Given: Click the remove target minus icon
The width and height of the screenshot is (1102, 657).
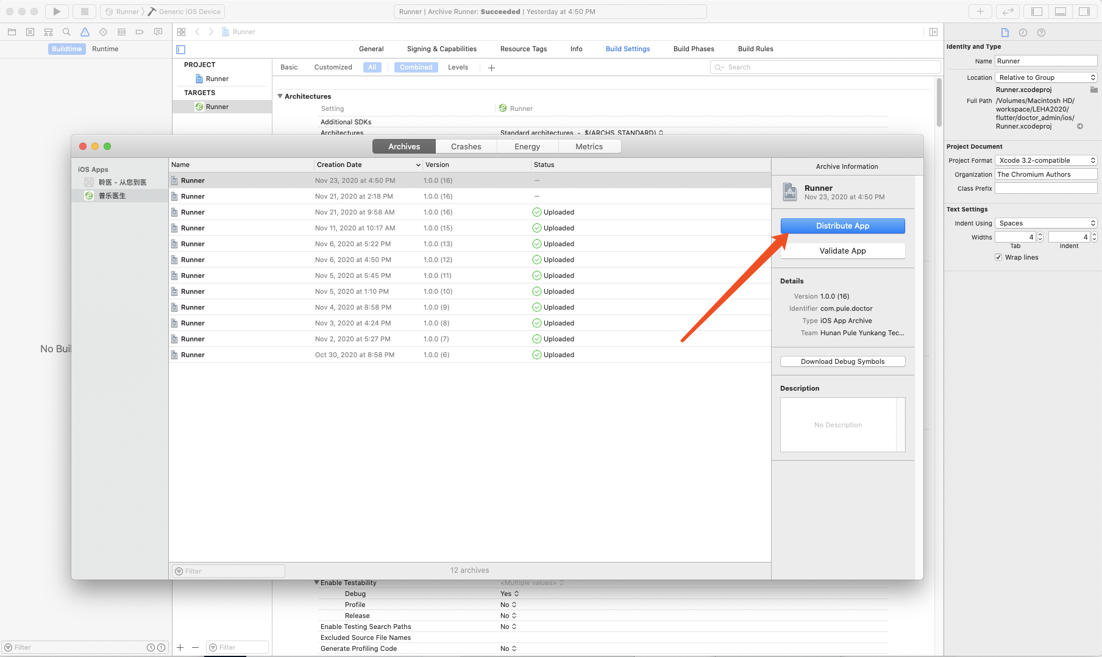Looking at the screenshot, I should coord(195,647).
